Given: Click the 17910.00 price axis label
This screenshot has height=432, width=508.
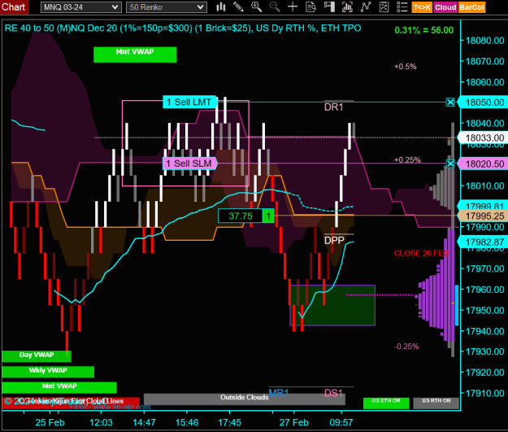Looking at the screenshot, I should pyautogui.click(x=484, y=393).
